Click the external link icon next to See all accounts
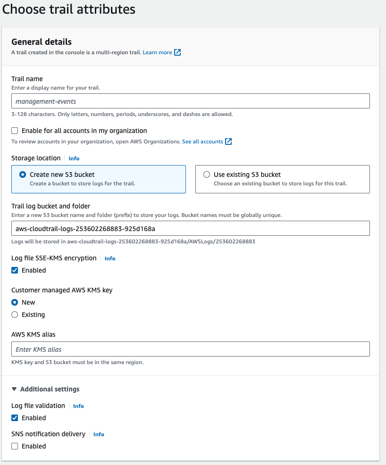The image size is (386, 465). pos(228,141)
